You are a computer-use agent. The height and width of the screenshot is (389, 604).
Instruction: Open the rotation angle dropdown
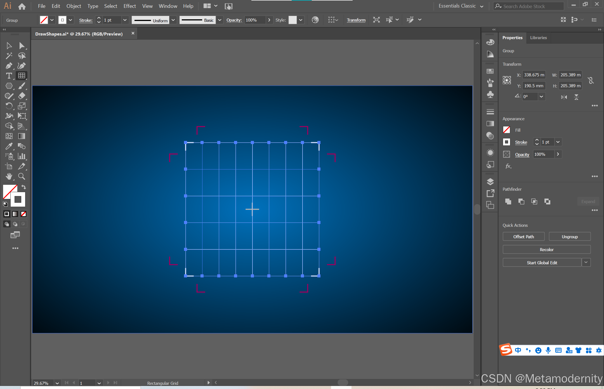[x=541, y=97]
